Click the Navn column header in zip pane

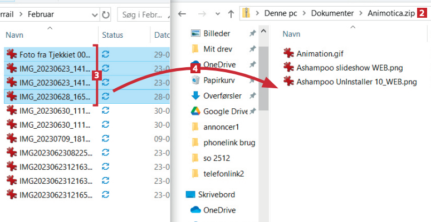coord(291,34)
